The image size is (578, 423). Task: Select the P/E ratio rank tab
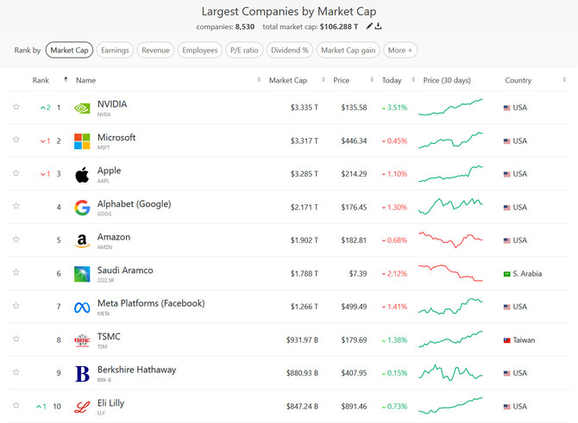(x=244, y=50)
